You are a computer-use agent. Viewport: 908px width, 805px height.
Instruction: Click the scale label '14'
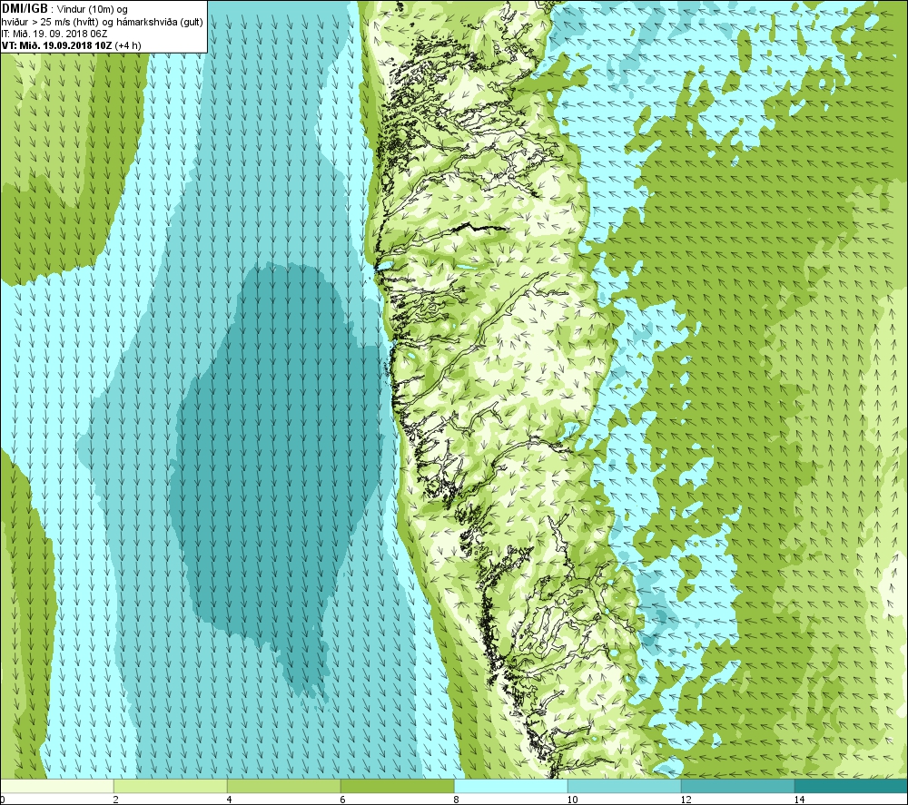pyautogui.click(x=799, y=800)
